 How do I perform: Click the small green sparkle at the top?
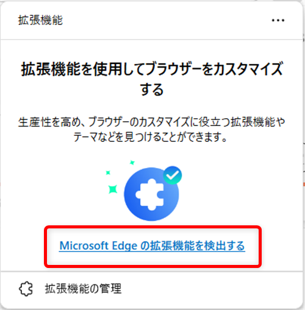click(x=132, y=163)
